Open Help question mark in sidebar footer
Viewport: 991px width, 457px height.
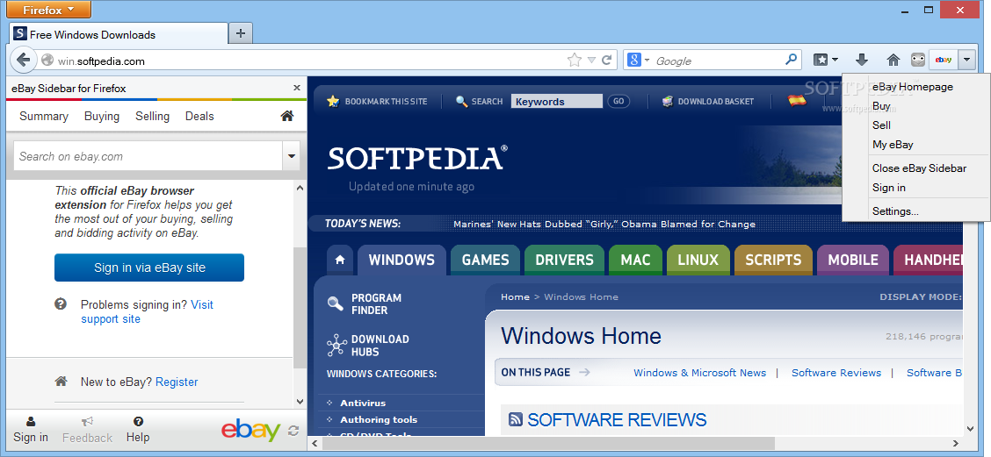click(138, 422)
